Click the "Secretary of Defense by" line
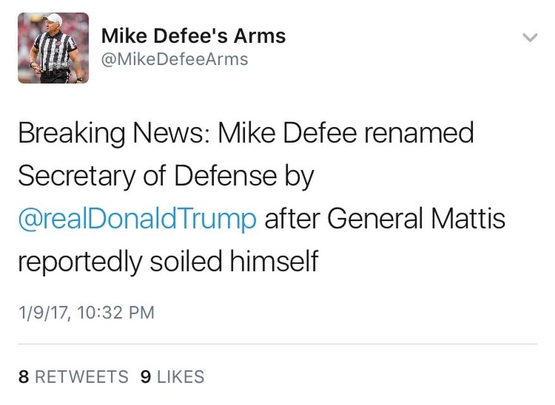The width and height of the screenshot is (555, 405). coord(166,176)
